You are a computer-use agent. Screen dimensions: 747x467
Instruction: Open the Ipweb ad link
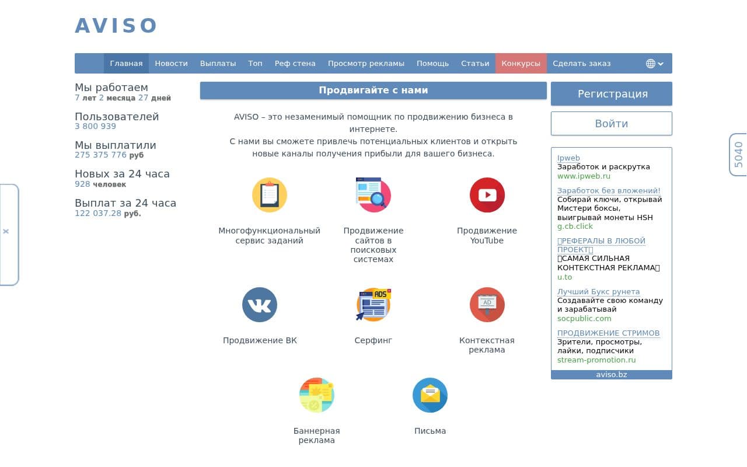coord(568,158)
